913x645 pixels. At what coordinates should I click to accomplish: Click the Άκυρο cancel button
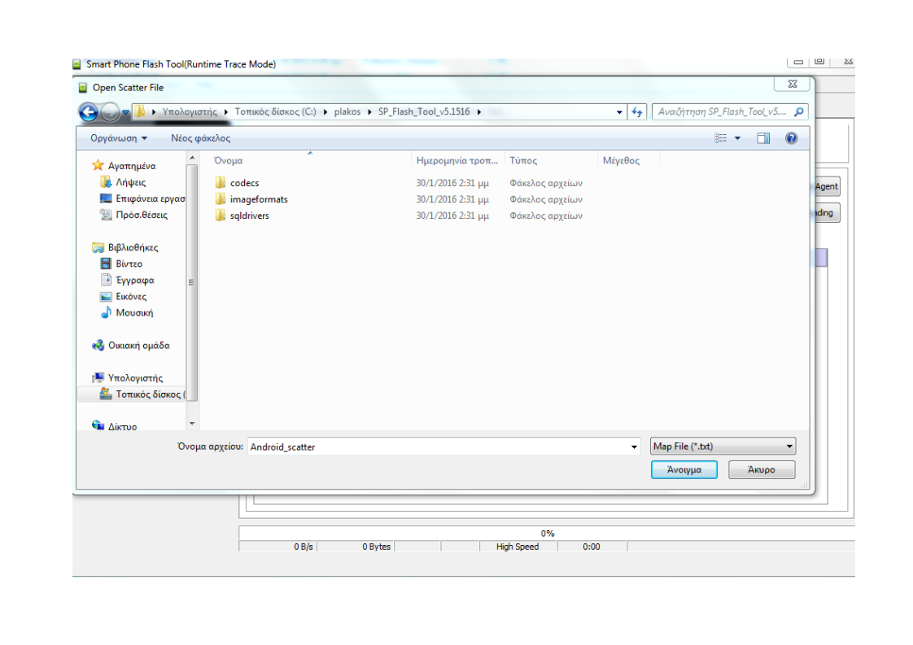(761, 470)
